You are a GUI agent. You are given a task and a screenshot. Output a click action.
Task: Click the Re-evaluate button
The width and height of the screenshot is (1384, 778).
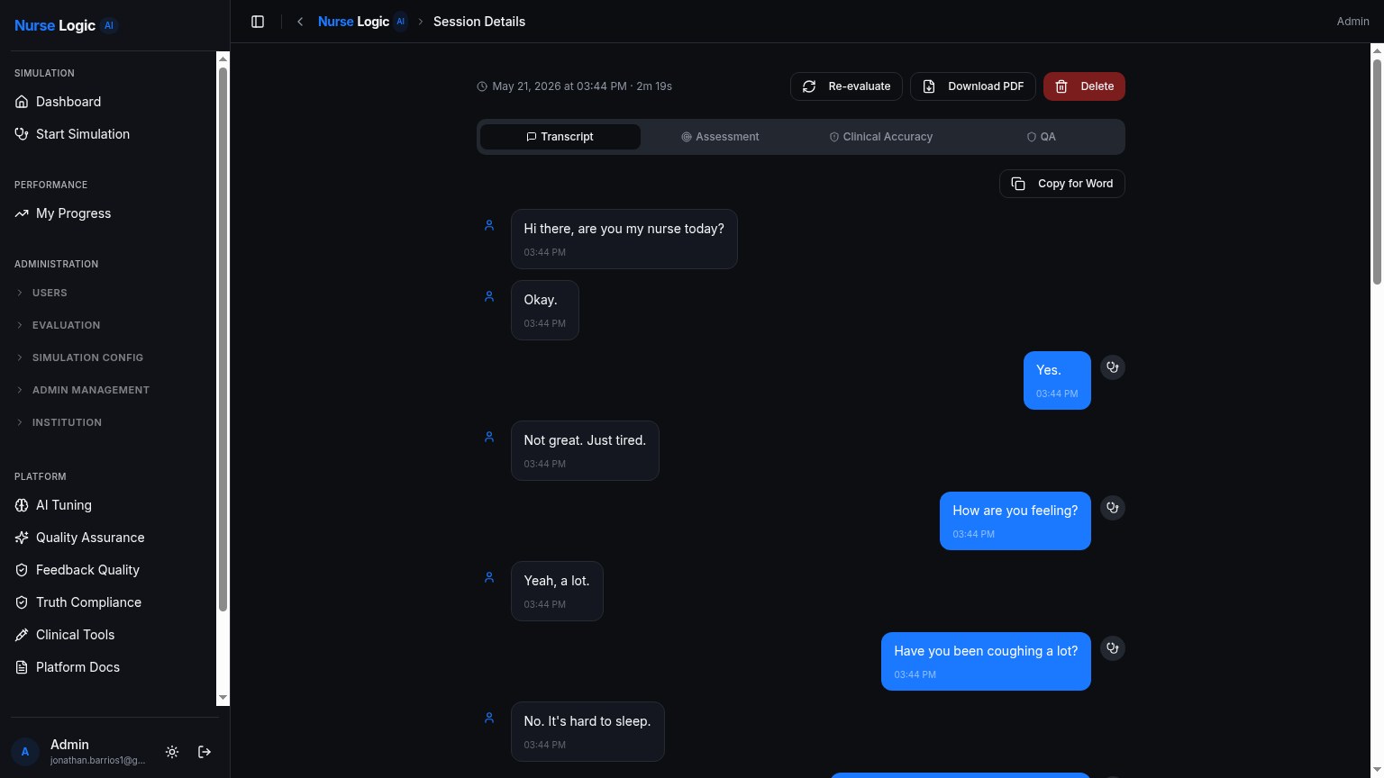coord(846,86)
